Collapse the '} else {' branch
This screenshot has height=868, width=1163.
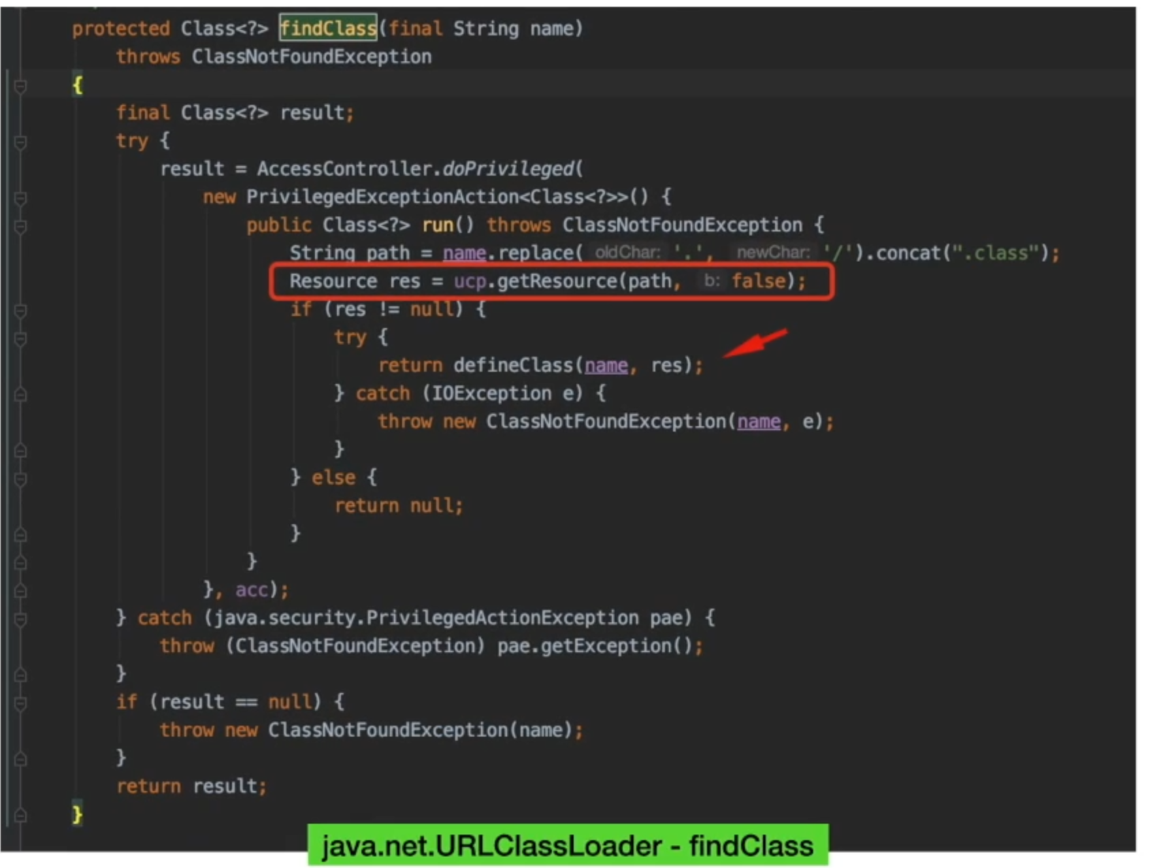click(x=20, y=479)
